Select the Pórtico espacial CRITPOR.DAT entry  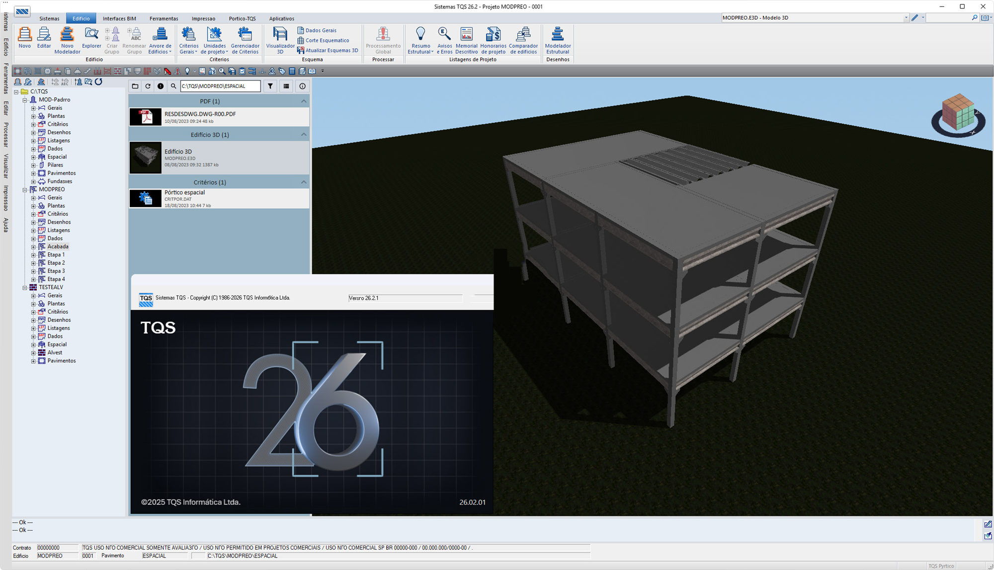click(x=219, y=199)
